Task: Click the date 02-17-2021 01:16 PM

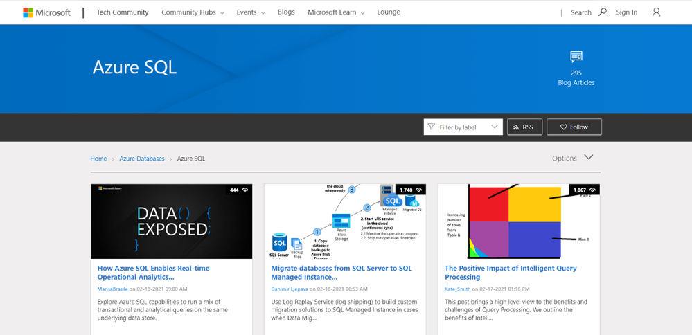Action: point(504,289)
